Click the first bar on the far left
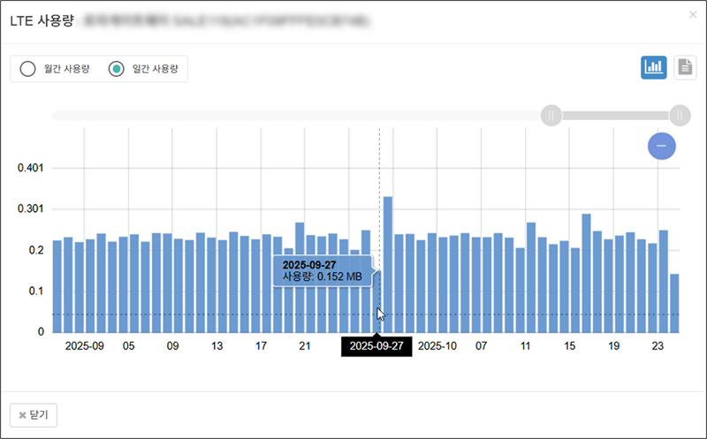Screen dimensions: 707x439 (57, 285)
